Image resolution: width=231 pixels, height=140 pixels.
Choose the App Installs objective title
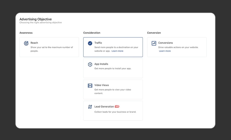[x=101, y=64]
